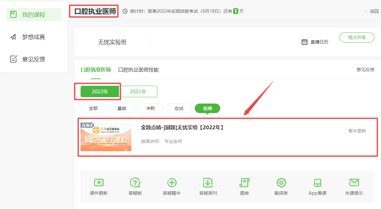The width and height of the screenshot is (381, 209).
Task: Open the App看课 tablet icon
Action: click(x=318, y=183)
